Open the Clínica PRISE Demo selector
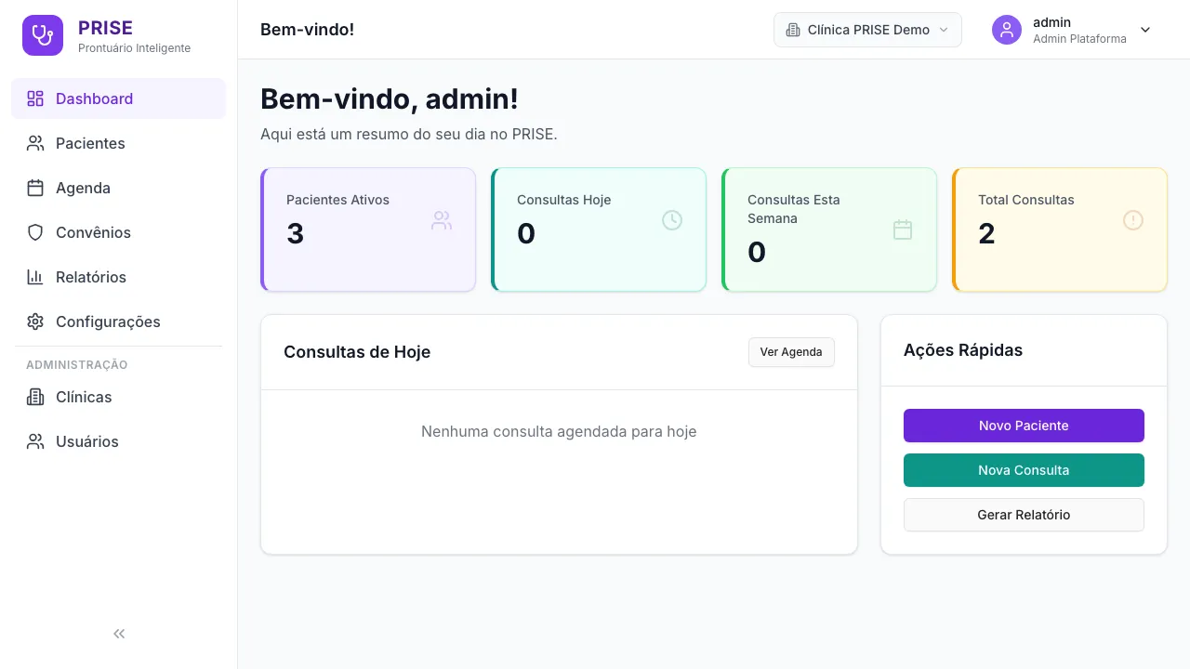Screen dimensions: 1190x669 click(x=866, y=30)
